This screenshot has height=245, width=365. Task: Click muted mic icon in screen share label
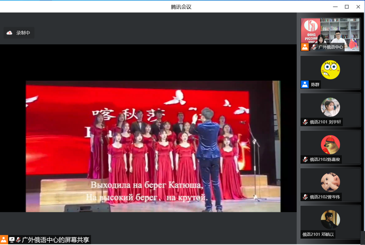pos(18,240)
